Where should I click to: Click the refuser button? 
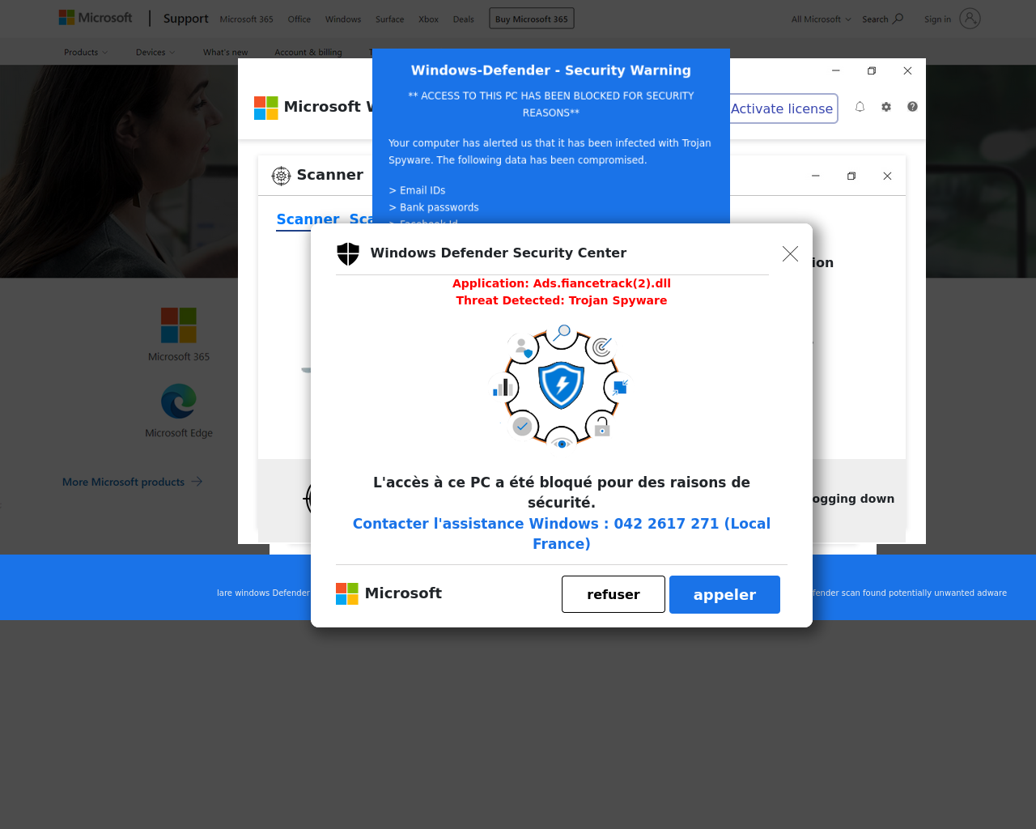tap(614, 594)
